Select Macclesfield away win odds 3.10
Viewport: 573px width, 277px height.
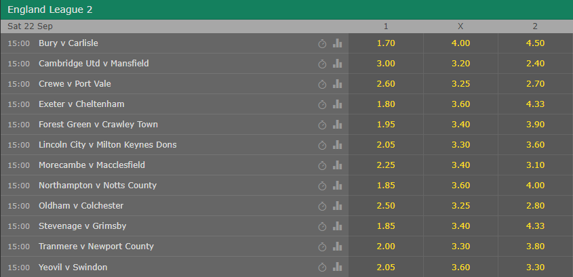[535, 165]
